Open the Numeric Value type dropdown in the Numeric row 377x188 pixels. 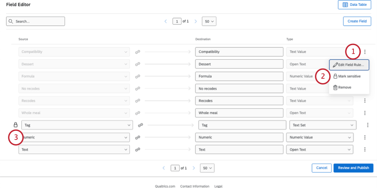click(x=320, y=138)
